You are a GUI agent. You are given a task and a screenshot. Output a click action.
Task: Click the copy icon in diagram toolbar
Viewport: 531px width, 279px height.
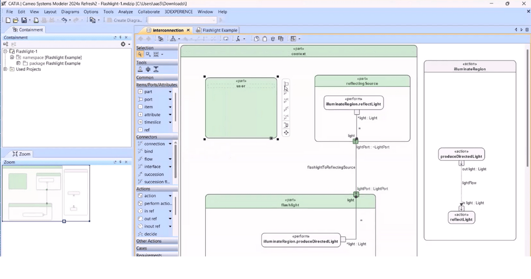point(257,39)
